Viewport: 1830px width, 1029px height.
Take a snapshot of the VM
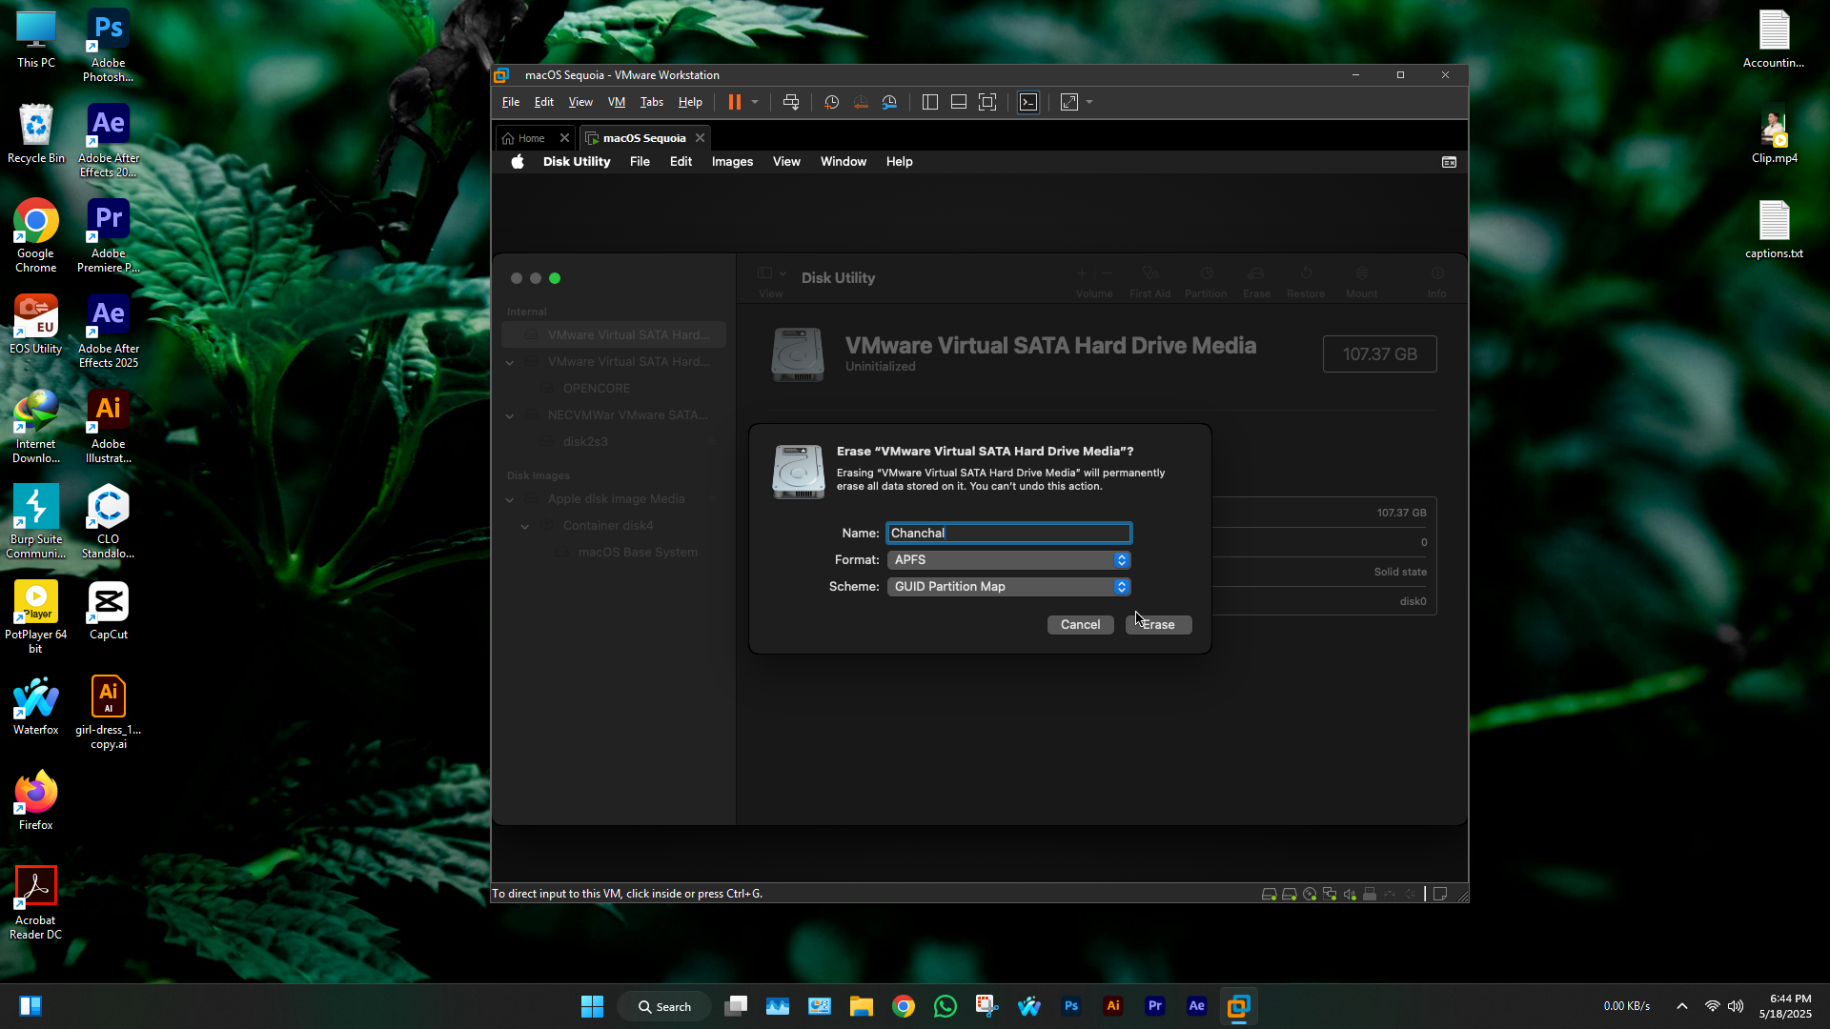pyautogui.click(x=831, y=102)
